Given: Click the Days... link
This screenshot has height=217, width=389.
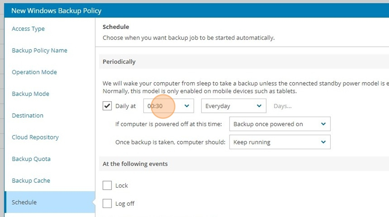Looking at the screenshot, I should 283,106.
